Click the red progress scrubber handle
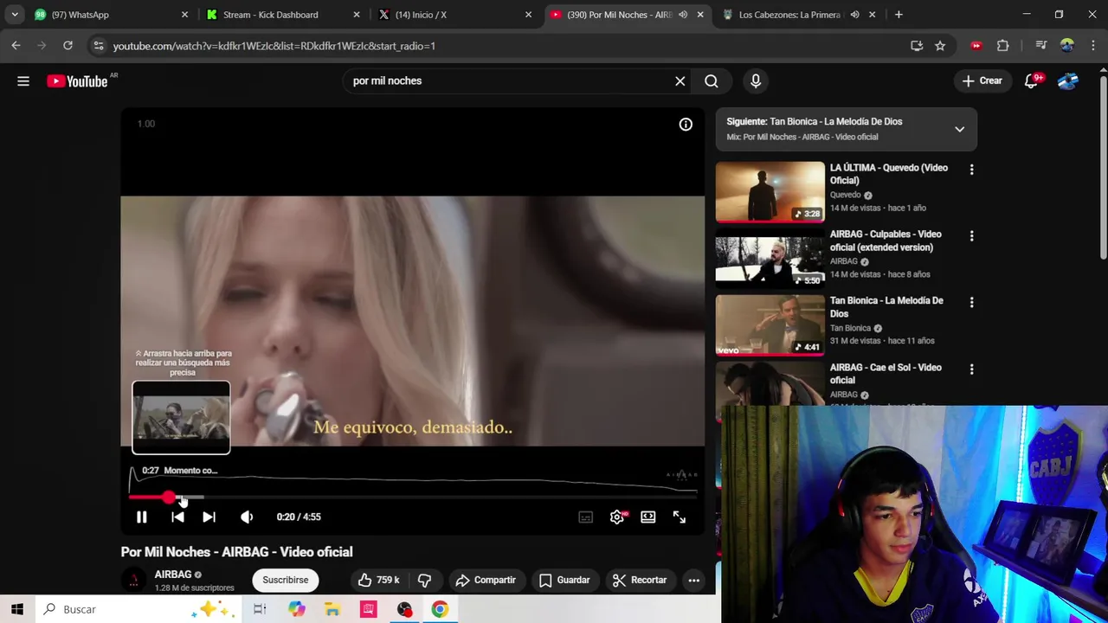Screen dimensions: 1108x623 (x=168, y=498)
